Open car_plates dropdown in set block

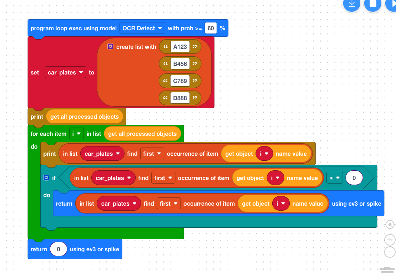coord(65,72)
